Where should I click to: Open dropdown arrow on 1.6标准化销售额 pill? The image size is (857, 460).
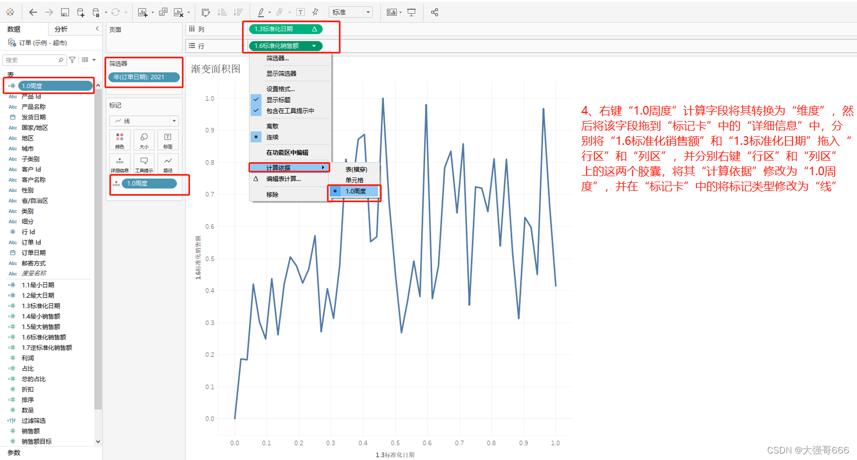point(314,46)
